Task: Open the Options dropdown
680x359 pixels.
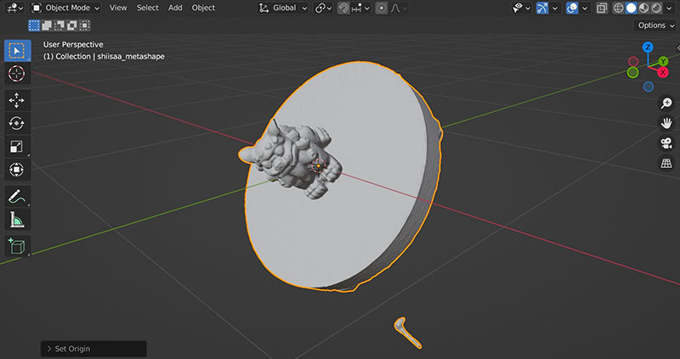Action: coord(655,25)
